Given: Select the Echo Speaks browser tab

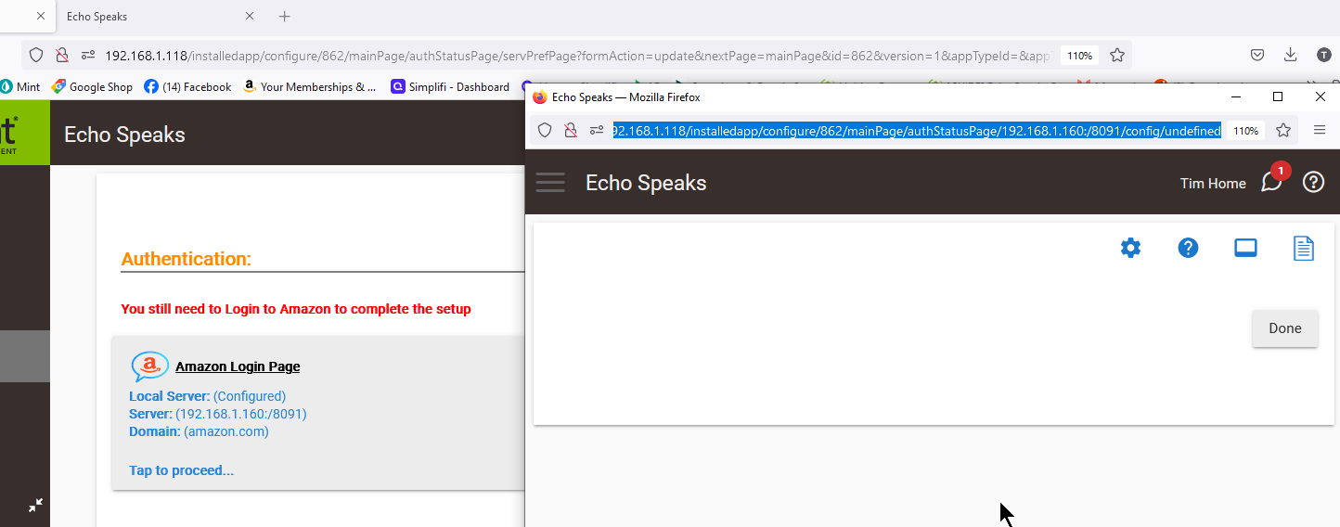Looking at the screenshot, I should click(x=160, y=17).
